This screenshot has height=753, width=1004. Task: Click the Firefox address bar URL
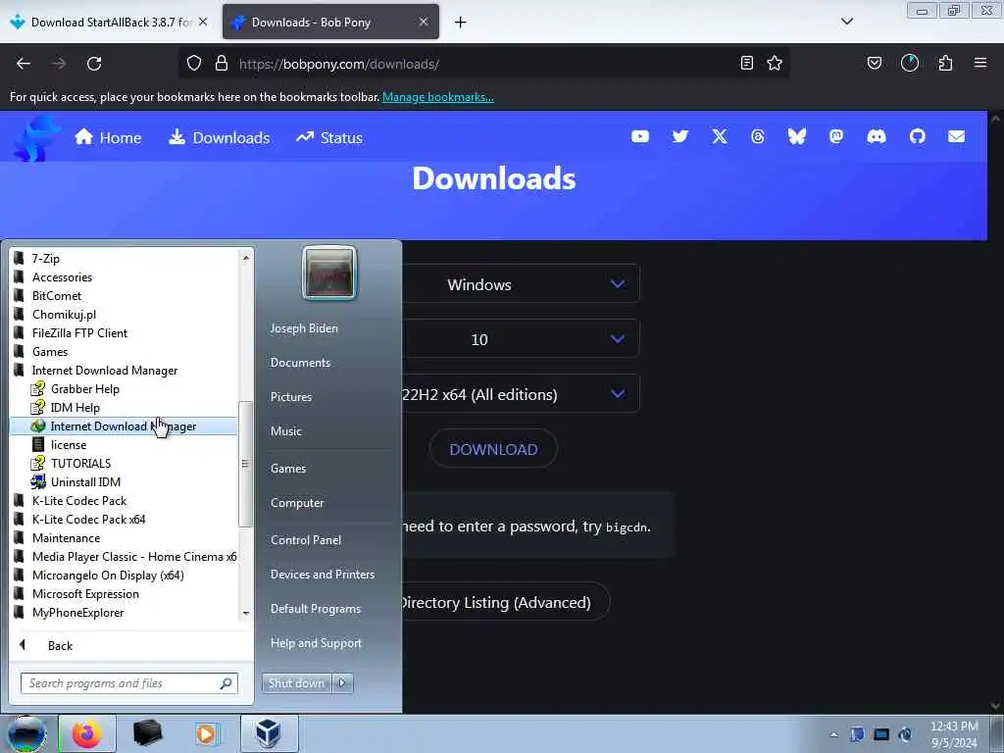[338, 64]
